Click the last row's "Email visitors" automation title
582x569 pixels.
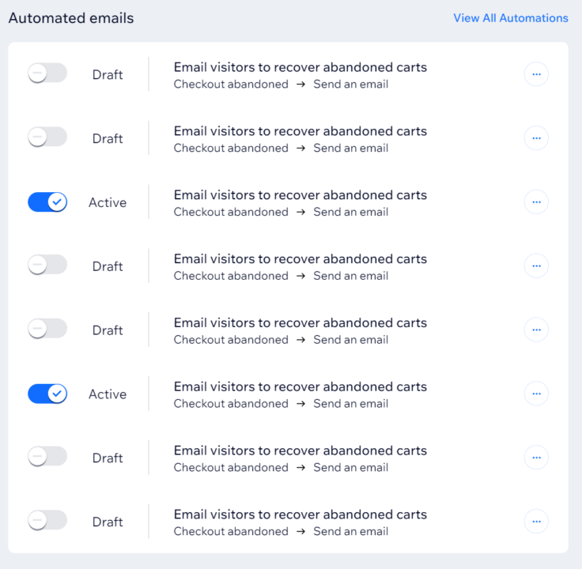pyautogui.click(x=300, y=514)
